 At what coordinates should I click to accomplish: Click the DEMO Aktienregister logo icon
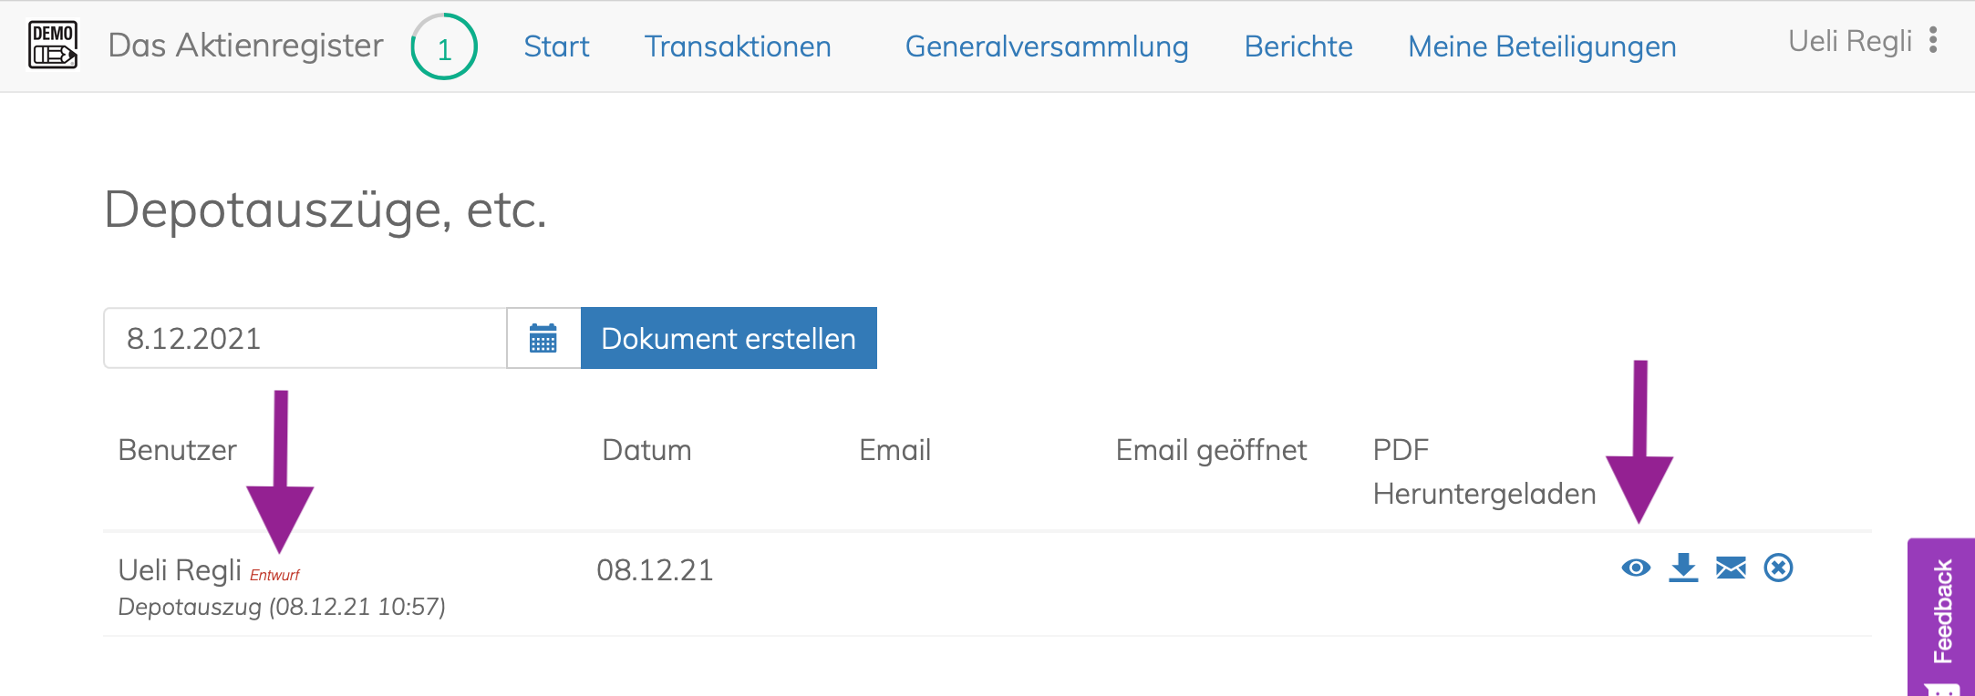pos(53,45)
